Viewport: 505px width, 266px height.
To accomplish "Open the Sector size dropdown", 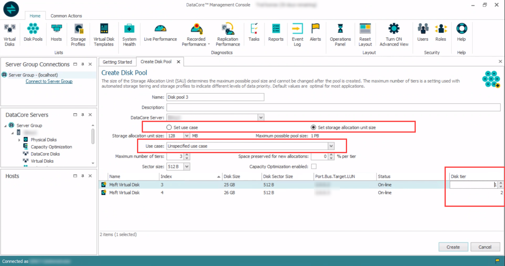I will [187, 167].
